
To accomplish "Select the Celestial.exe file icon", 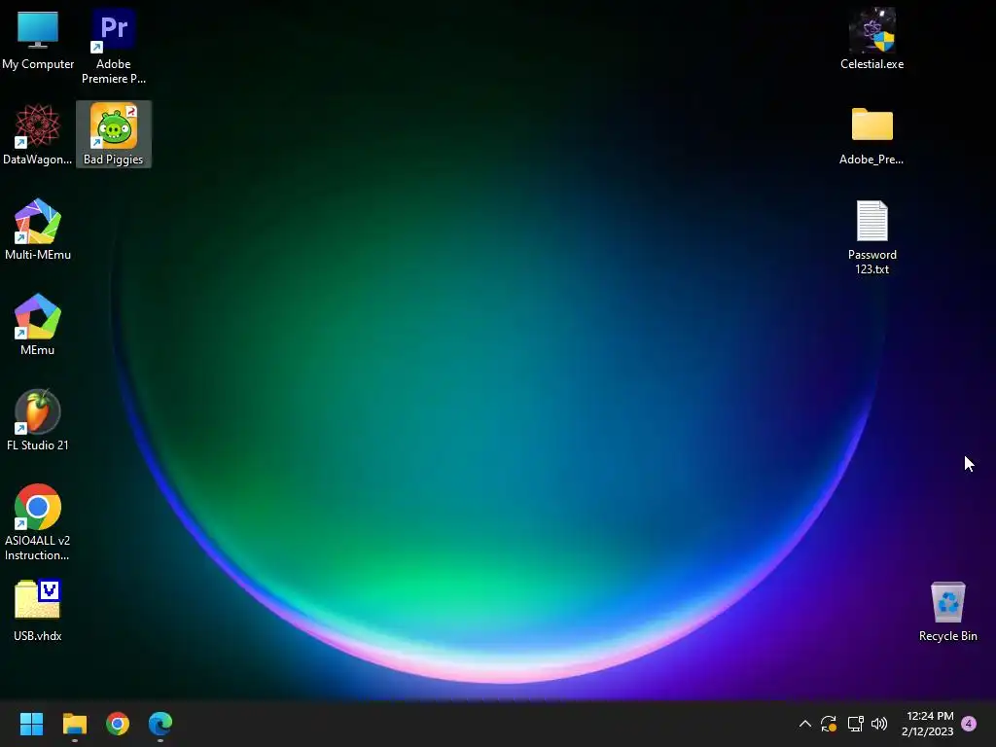I will [x=872, y=39].
